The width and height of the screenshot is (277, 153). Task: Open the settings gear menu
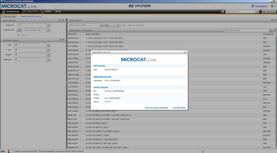coord(272,6)
